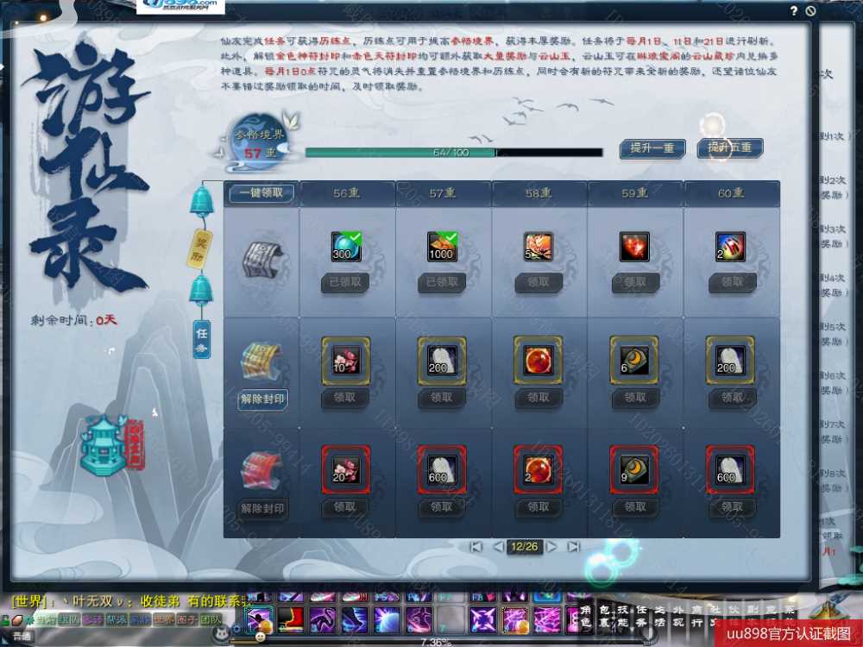This screenshot has width=863, height=647.
Task: Select the 世界 chat channel tab
Action: (163, 619)
